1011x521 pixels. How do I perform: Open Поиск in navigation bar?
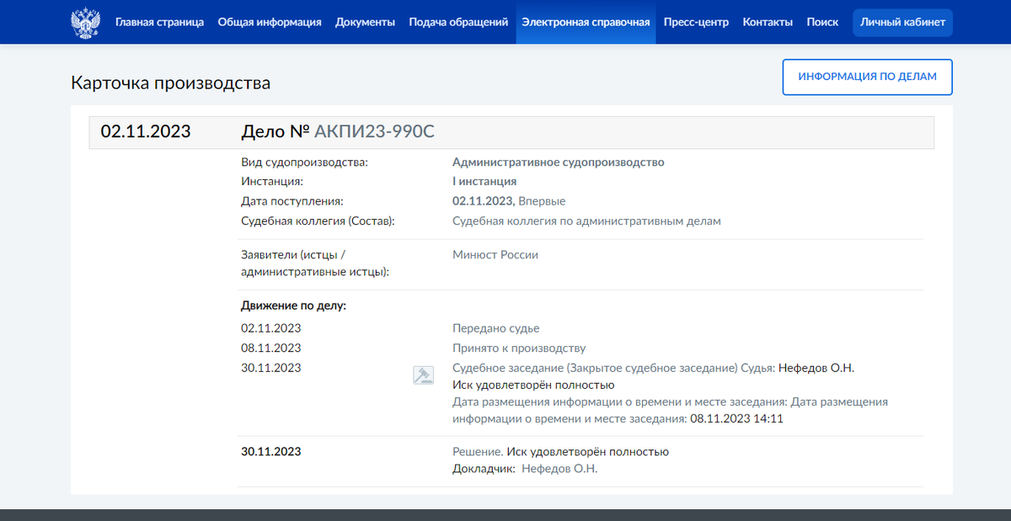(x=822, y=23)
